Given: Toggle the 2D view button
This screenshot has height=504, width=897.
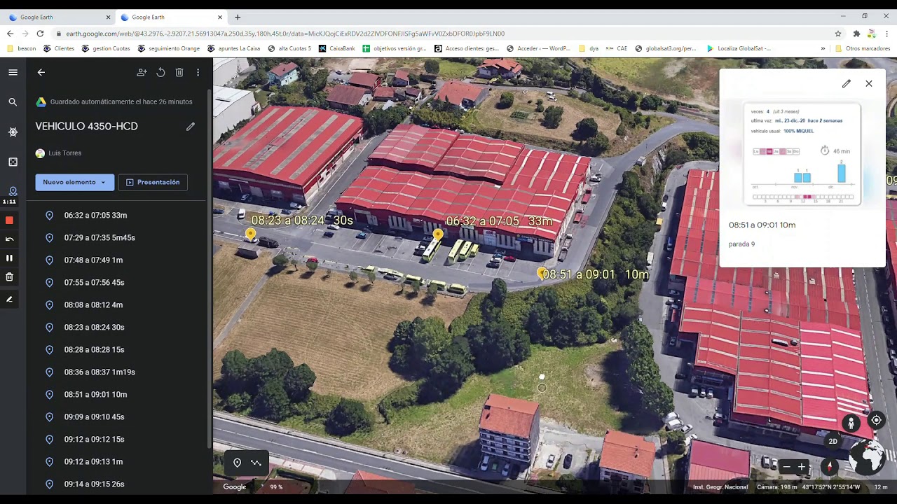Looking at the screenshot, I should pyautogui.click(x=833, y=441).
